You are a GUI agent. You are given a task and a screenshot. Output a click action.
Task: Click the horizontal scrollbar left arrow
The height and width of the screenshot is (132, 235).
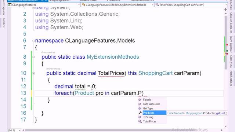pyautogui.click(x=23, y=131)
